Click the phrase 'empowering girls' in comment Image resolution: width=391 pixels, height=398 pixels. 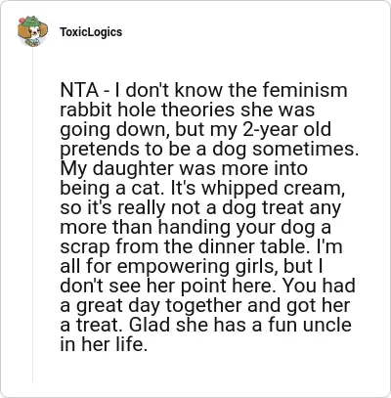[196, 266]
